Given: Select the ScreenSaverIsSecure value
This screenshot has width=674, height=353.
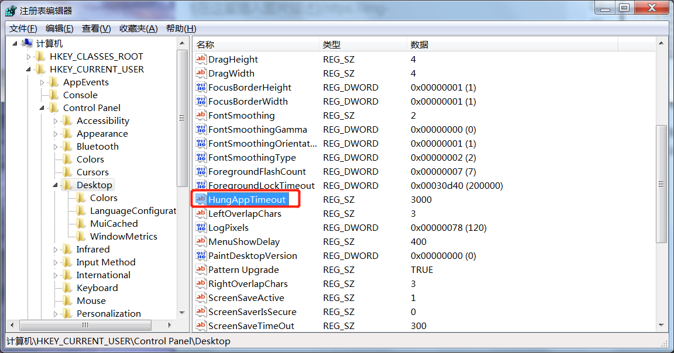Looking at the screenshot, I should point(252,312).
